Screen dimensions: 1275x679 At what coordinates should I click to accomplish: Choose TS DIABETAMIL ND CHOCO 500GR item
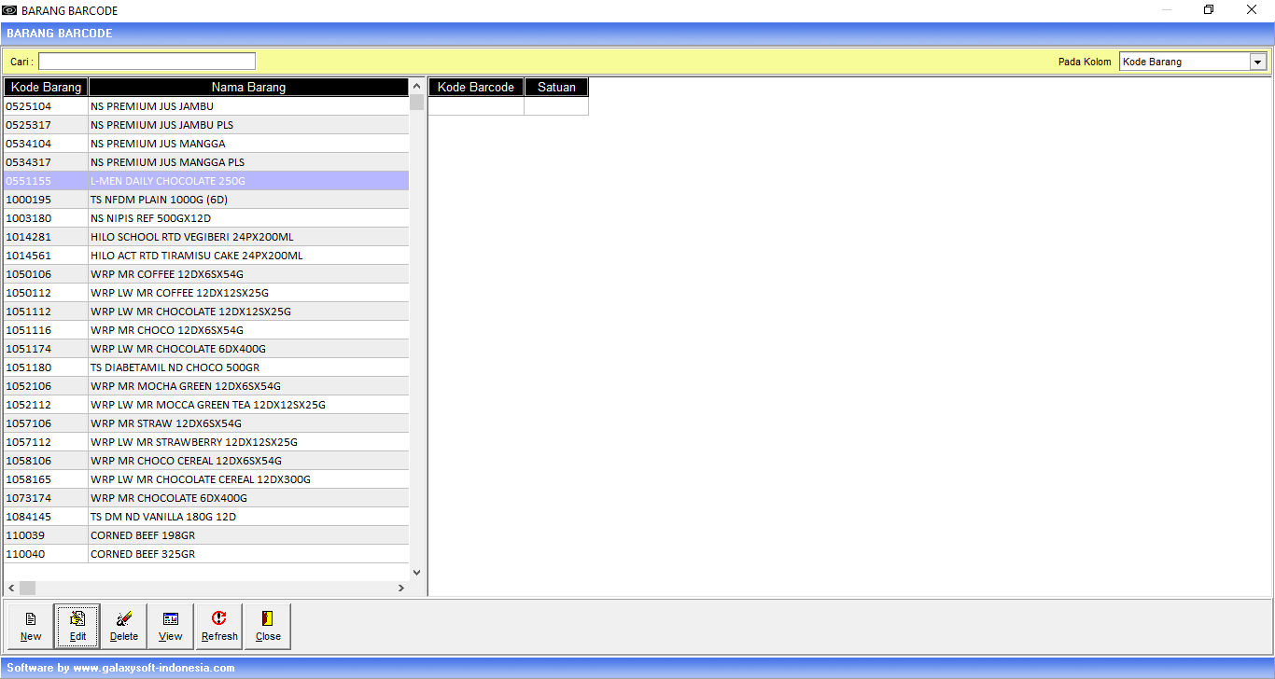coord(175,367)
